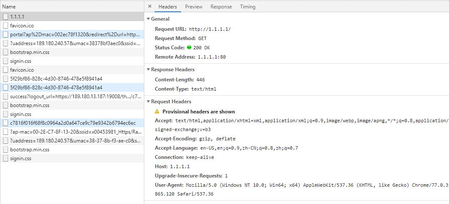
Task: Click the file icon beside 1.1.1.1
Action: (6, 16)
